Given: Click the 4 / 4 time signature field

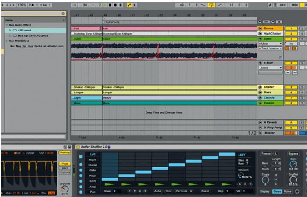Looking at the screenshot, I should 10,5.
